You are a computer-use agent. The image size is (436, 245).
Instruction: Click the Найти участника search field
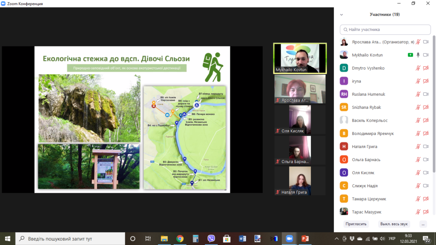pyautogui.click(x=384, y=29)
